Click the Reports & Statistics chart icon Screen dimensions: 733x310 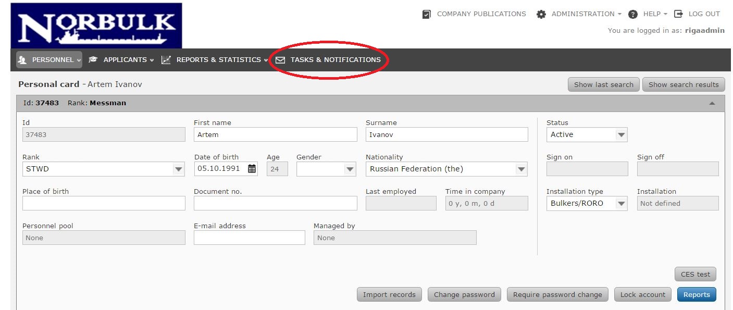[166, 60]
